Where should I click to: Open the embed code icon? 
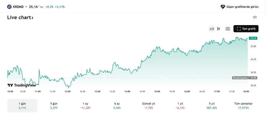pos(255,17)
